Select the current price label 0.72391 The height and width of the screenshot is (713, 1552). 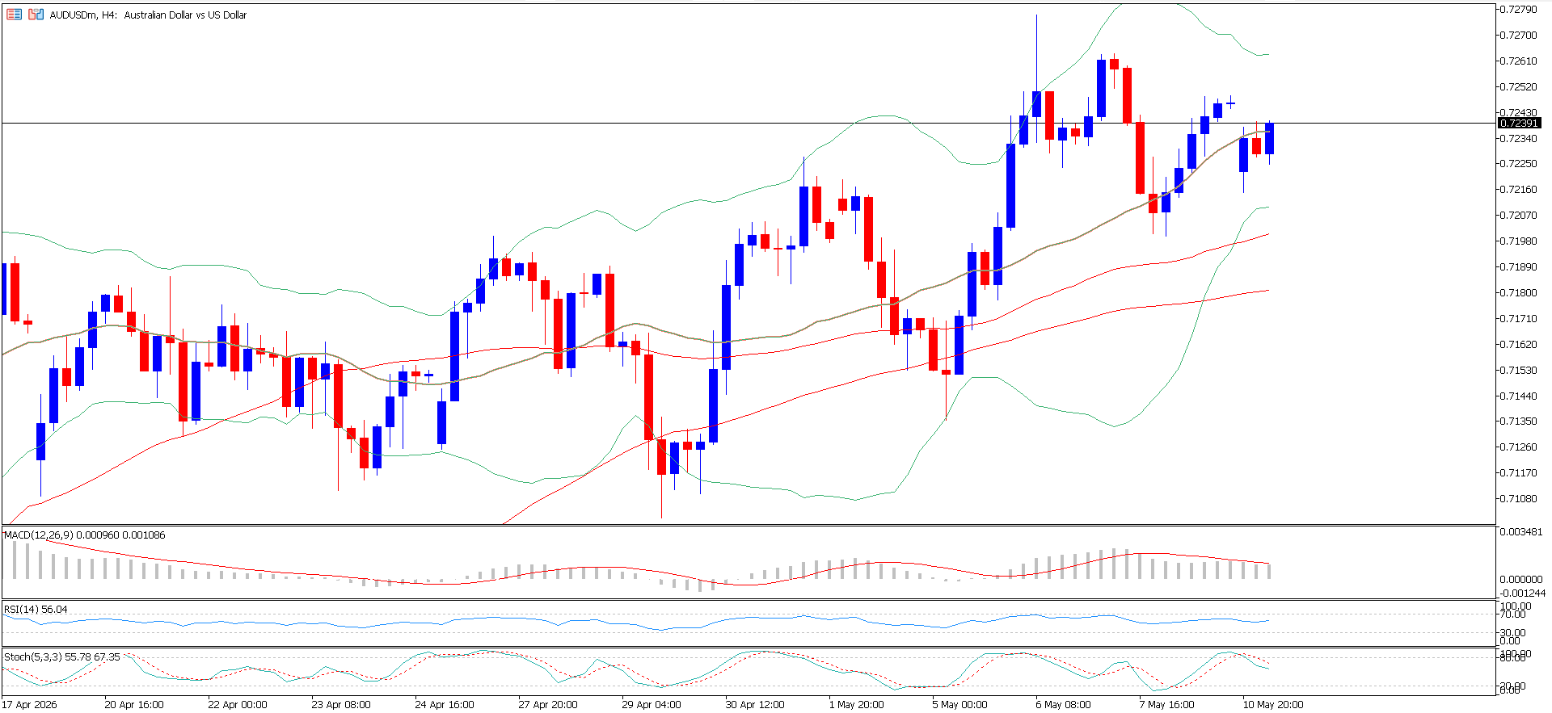(1519, 123)
